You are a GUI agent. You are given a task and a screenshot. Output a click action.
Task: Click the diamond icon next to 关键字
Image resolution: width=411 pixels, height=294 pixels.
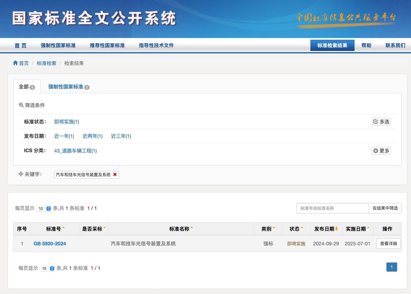21,174
